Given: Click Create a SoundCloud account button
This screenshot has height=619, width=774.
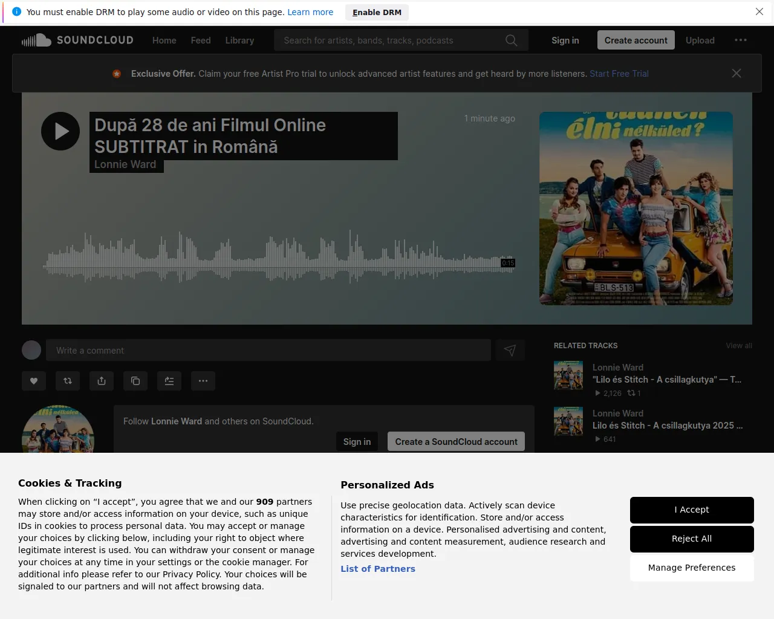Looking at the screenshot, I should tap(456, 442).
